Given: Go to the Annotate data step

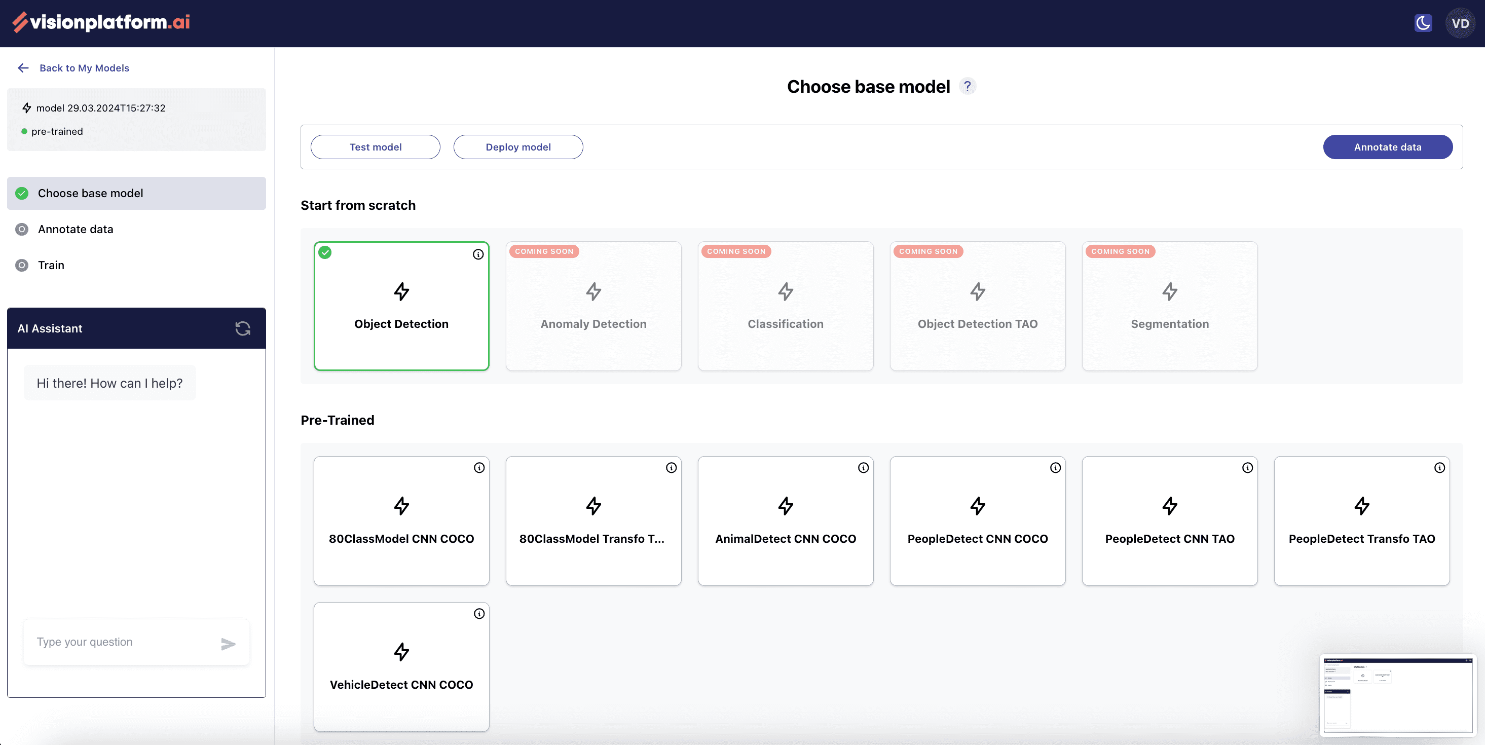Looking at the screenshot, I should (x=75, y=229).
